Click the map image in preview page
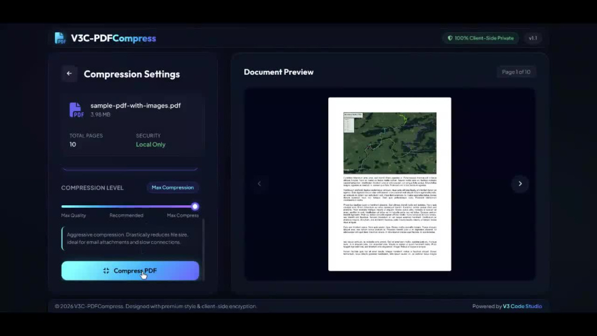 [x=390, y=143]
